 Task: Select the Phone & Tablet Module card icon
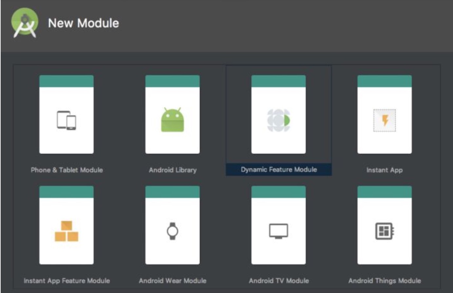coord(67,121)
